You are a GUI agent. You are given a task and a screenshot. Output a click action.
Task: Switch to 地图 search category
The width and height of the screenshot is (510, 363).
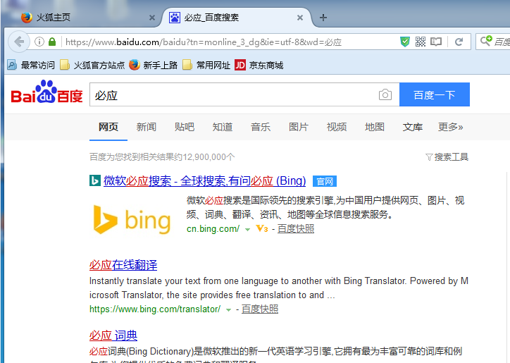click(x=375, y=127)
